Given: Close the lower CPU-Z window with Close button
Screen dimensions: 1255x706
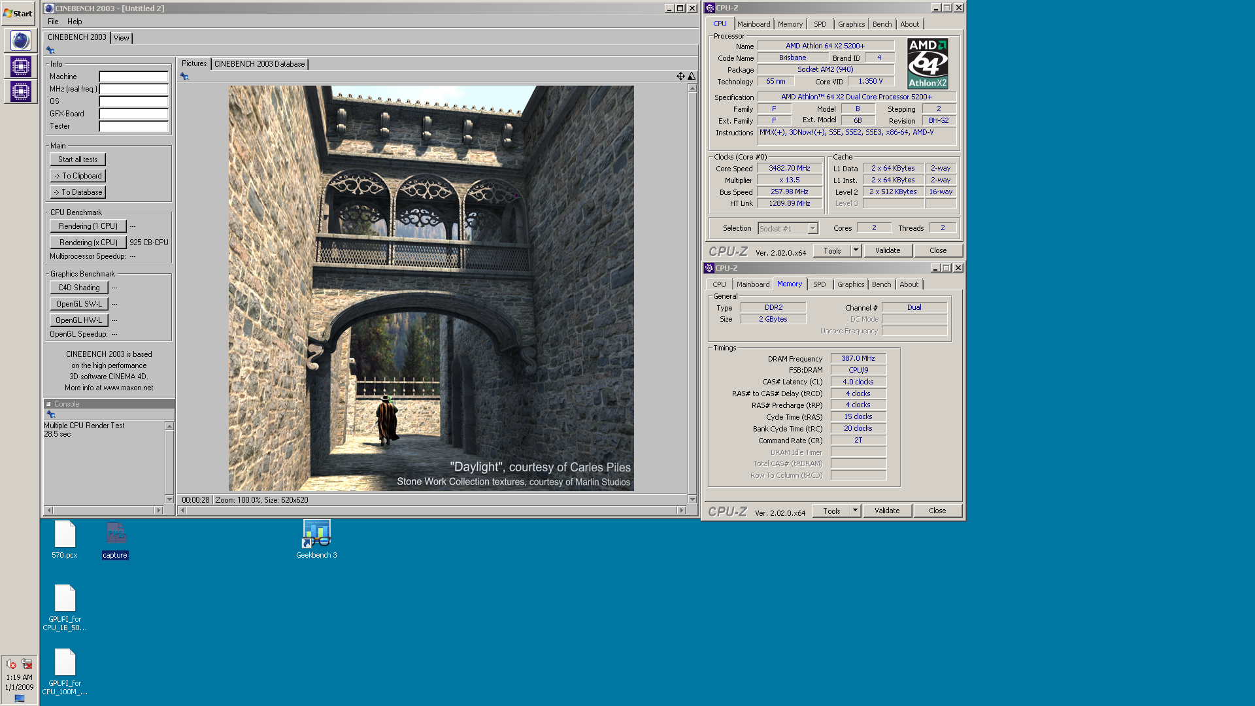Looking at the screenshot, I should tap(937, 511).
